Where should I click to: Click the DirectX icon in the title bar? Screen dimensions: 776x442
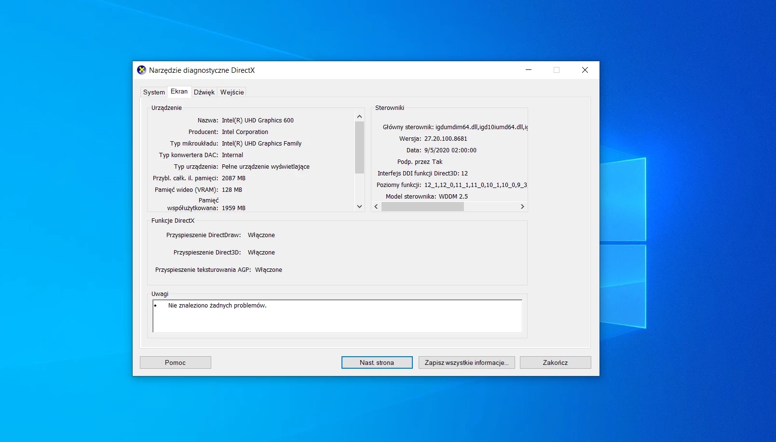pos(141,70)
